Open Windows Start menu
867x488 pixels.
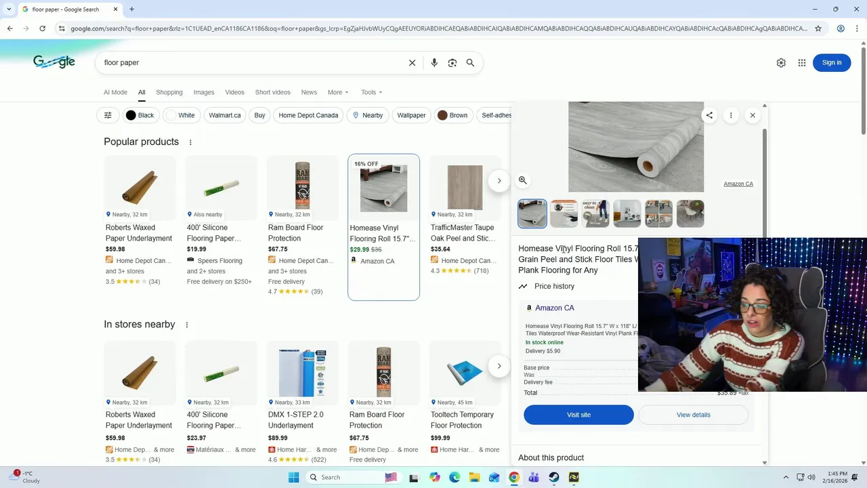tap(293, 477)
